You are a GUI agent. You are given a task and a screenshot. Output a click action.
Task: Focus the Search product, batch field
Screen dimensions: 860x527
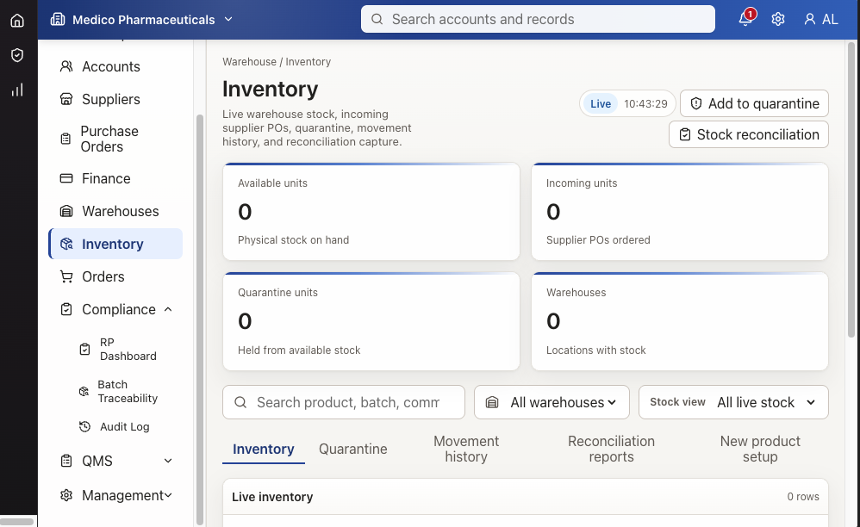(x=344, y=402)
